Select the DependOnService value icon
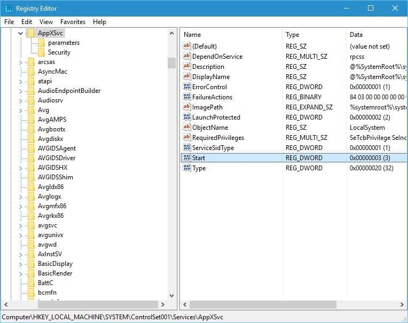 coord(186,57)
